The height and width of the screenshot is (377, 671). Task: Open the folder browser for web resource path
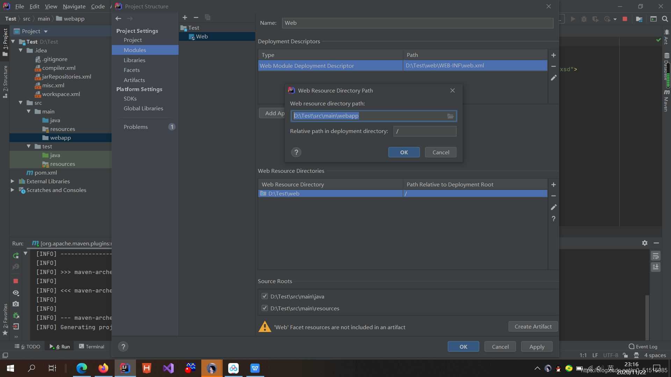450,116
